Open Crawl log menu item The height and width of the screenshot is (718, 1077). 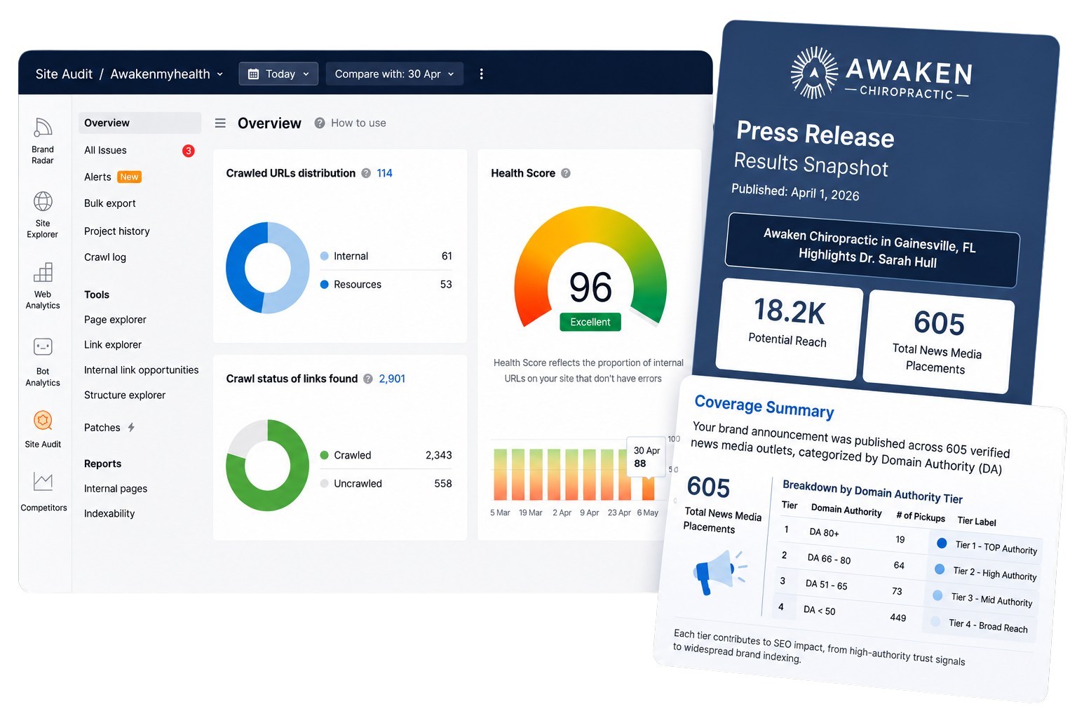105,257
